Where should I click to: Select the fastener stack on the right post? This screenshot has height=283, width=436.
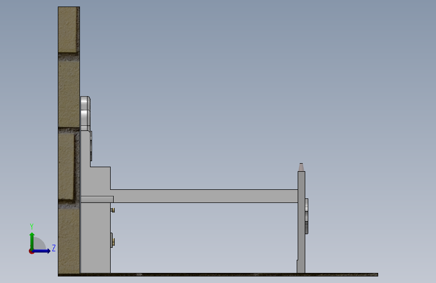[307, 216]
